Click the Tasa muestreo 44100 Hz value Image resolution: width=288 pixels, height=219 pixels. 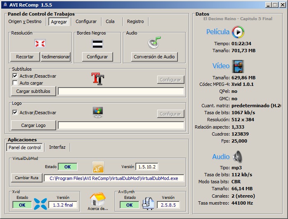[x=242, y=203]
